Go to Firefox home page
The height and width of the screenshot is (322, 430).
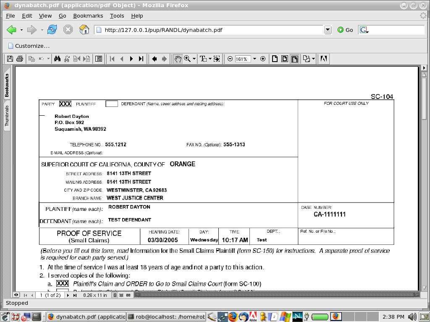pos(84,30)
